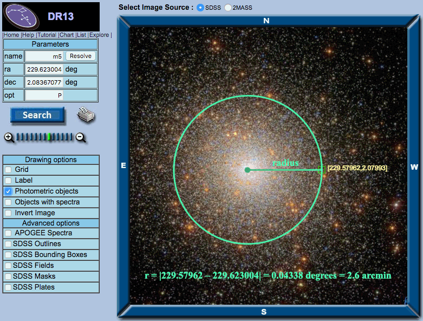Click the E compass label on frame
The image size is (423, 321).
123,165
